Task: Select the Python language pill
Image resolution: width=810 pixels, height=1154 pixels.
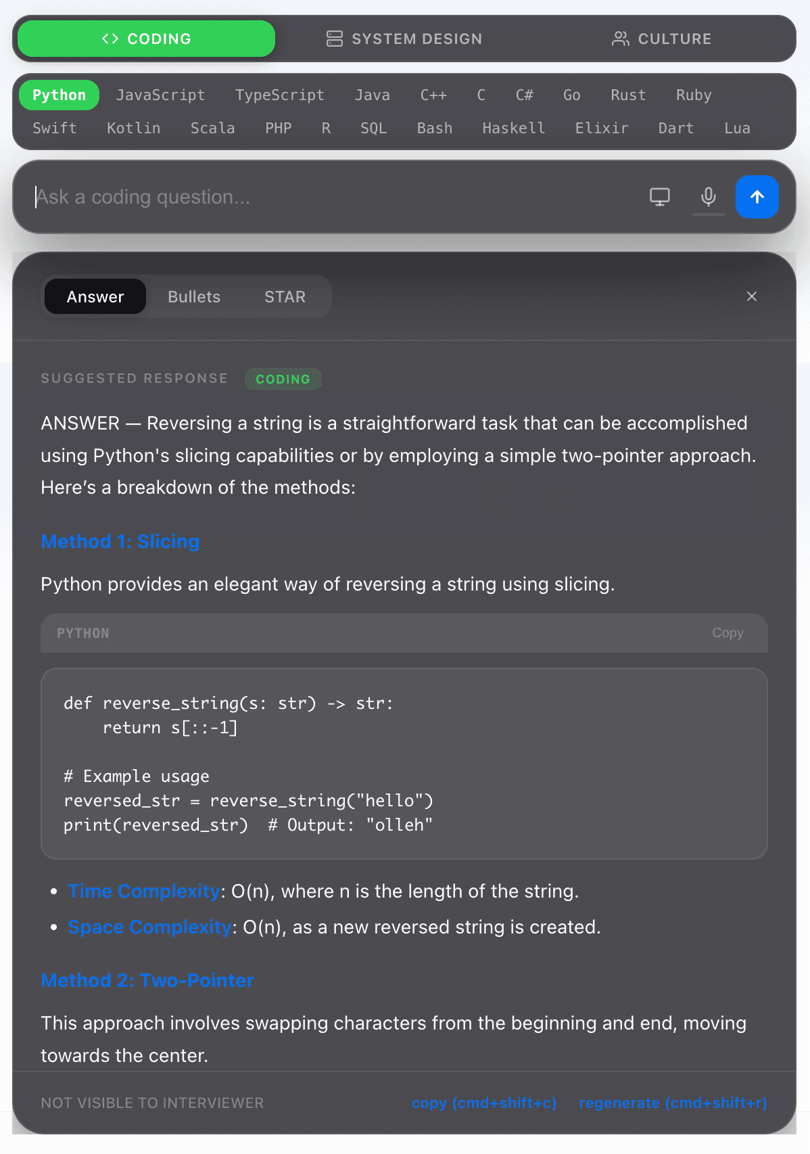Action: 58,95
